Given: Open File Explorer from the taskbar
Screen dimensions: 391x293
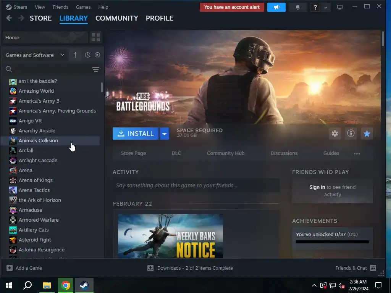Looking at the screenshot, I should [x=47, y=285].
